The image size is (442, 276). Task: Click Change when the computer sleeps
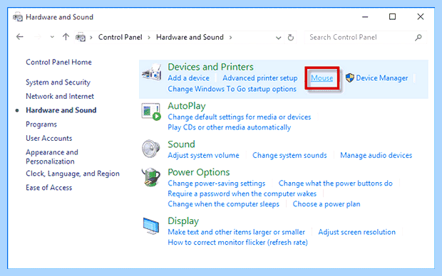tap(224, 204)
